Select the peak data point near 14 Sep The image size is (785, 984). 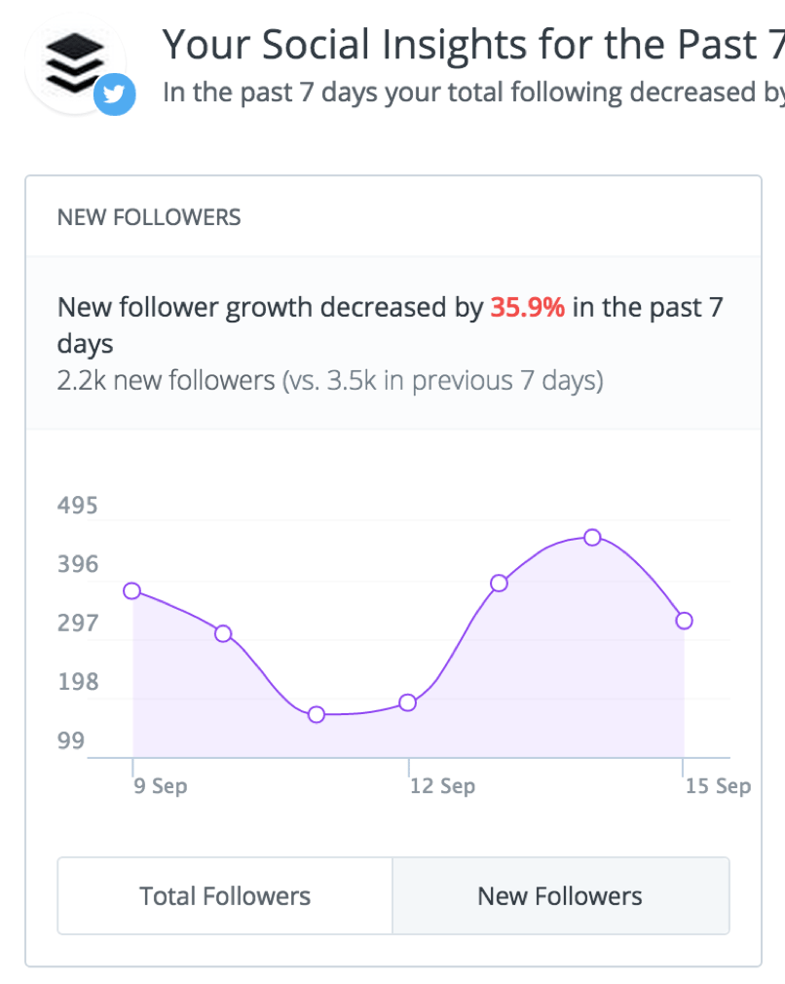pos(592,537)
